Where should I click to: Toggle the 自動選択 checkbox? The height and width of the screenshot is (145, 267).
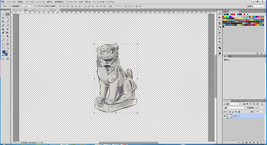(11, 6)
